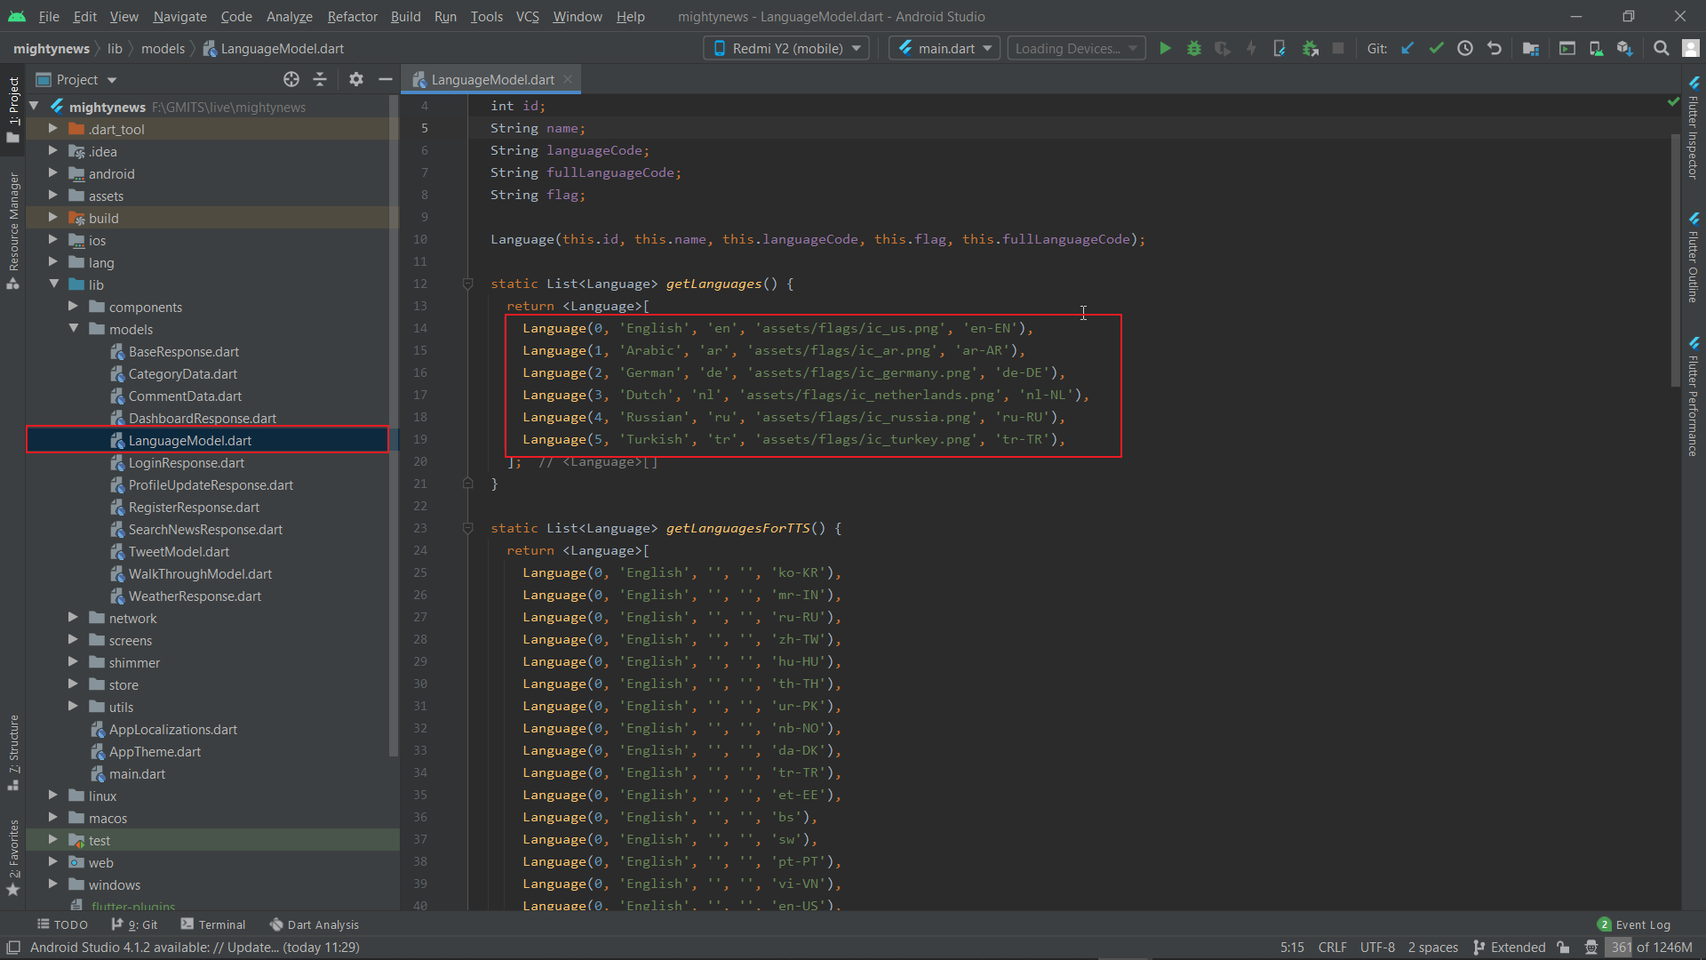Image resolution: width=1706 pixels, height=960 pixels.
Task: Toggle the 1: Project tool window button
Action: click(x=13, y=108)
